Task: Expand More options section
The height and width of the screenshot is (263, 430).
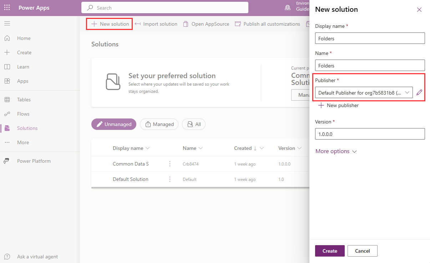Action: coord(336,151)
